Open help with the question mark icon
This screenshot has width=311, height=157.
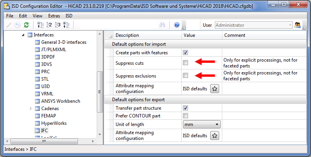point(177,25)
